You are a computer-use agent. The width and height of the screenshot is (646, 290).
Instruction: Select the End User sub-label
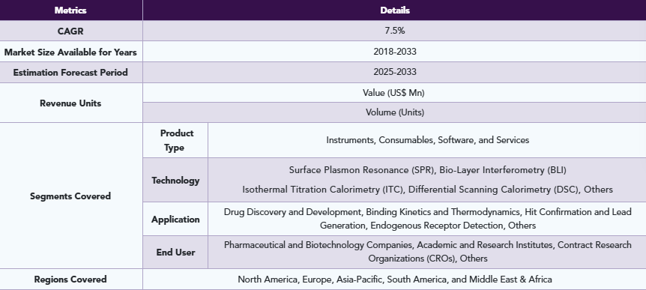click(175, 253)
